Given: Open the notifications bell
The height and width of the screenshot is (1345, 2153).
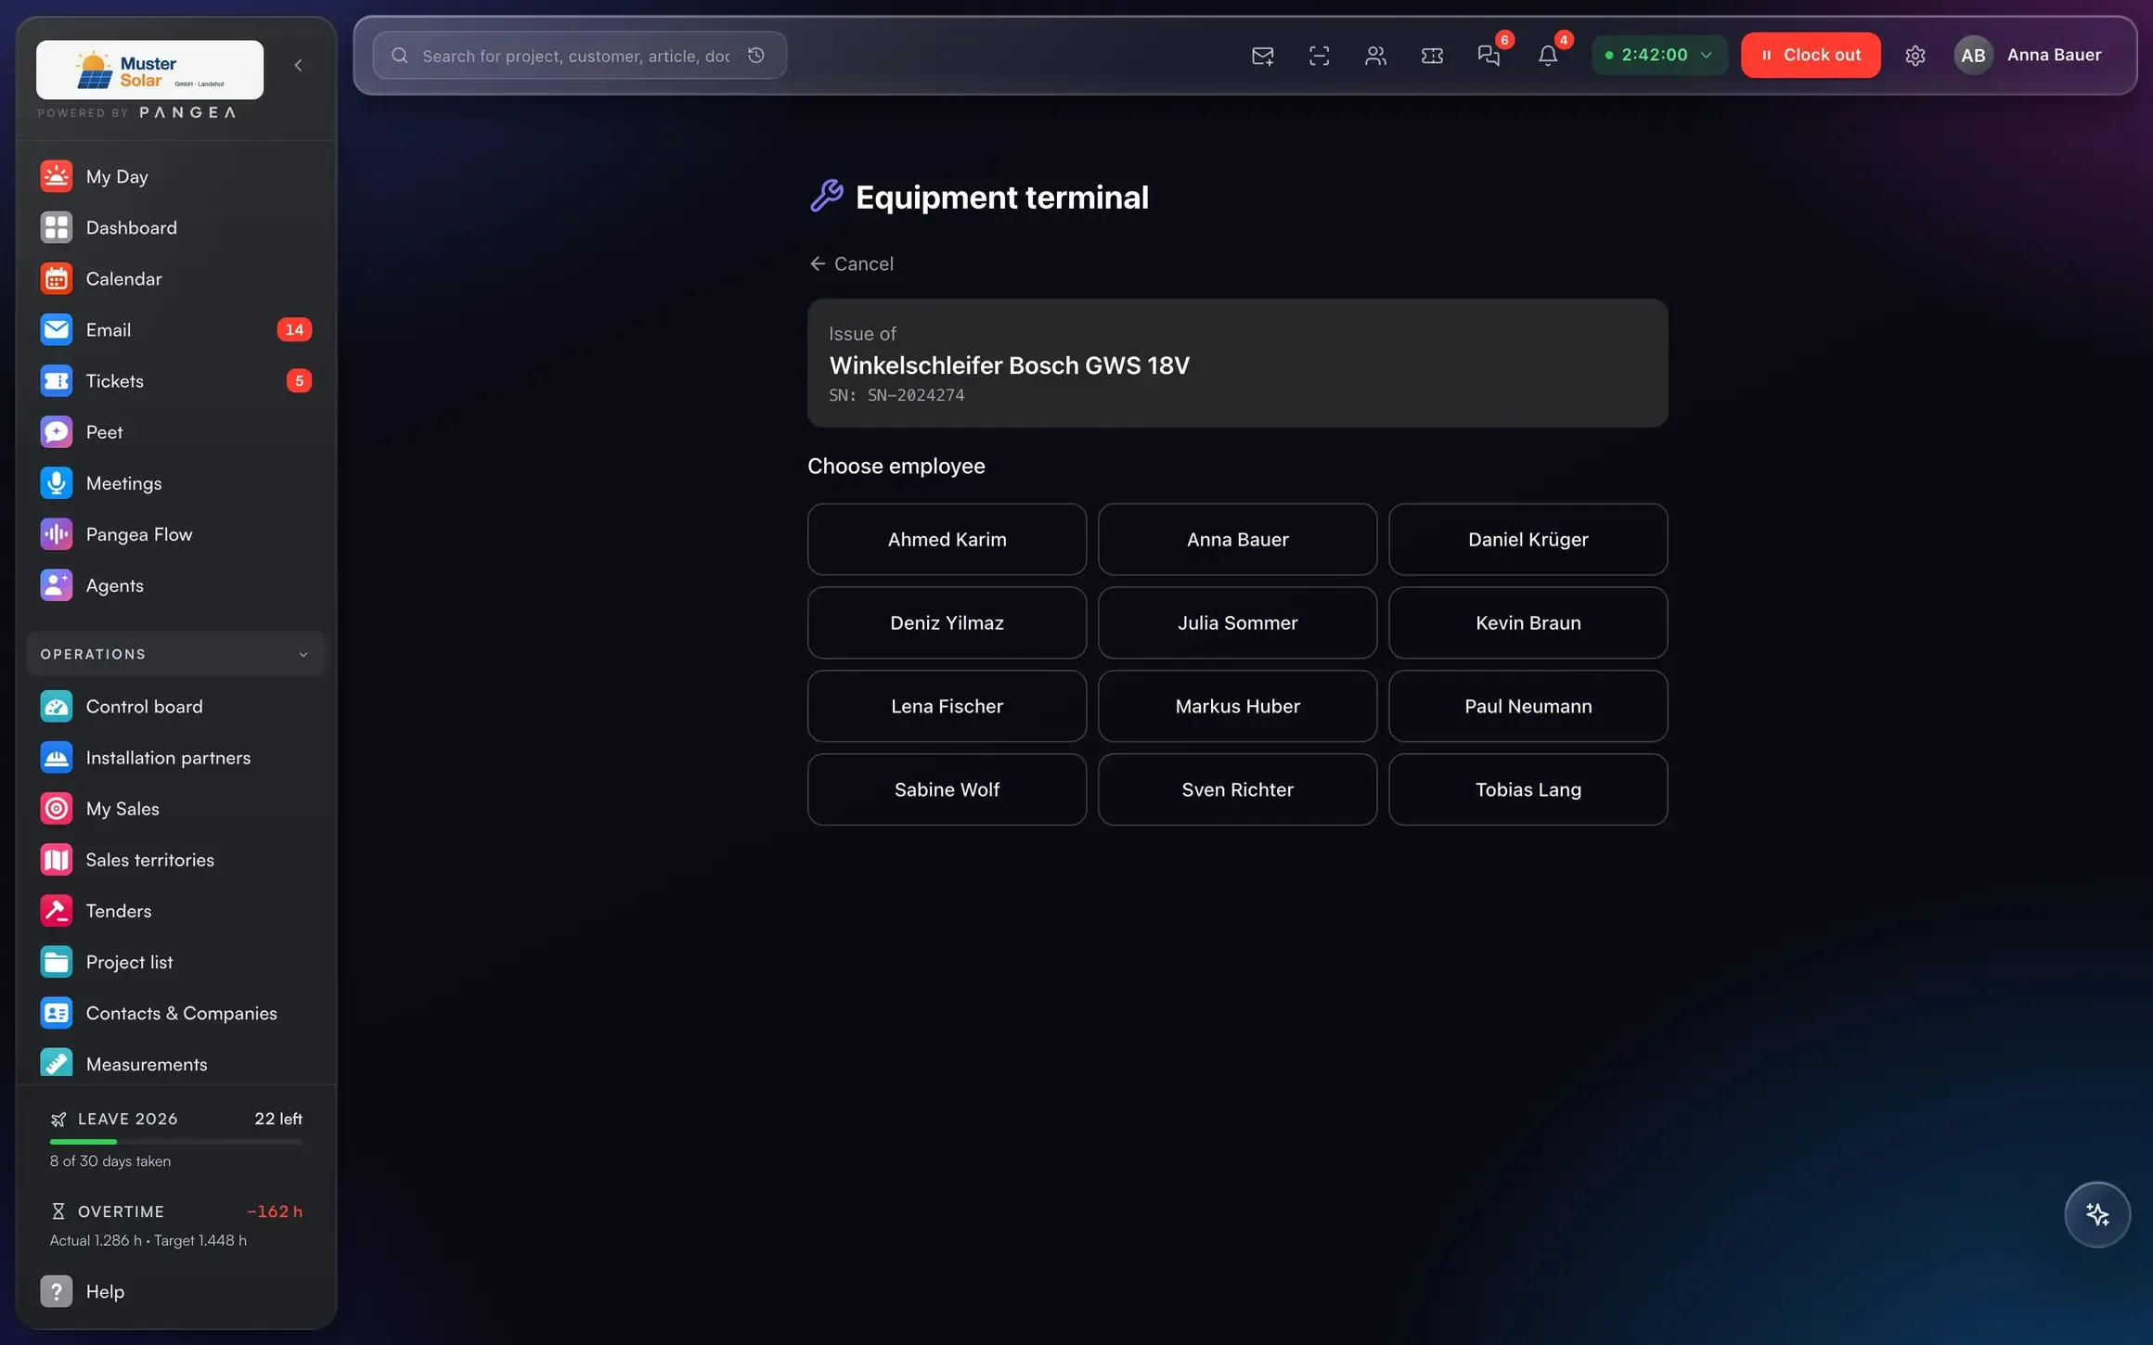Looking at the screenshot, I should [1547, 56].
